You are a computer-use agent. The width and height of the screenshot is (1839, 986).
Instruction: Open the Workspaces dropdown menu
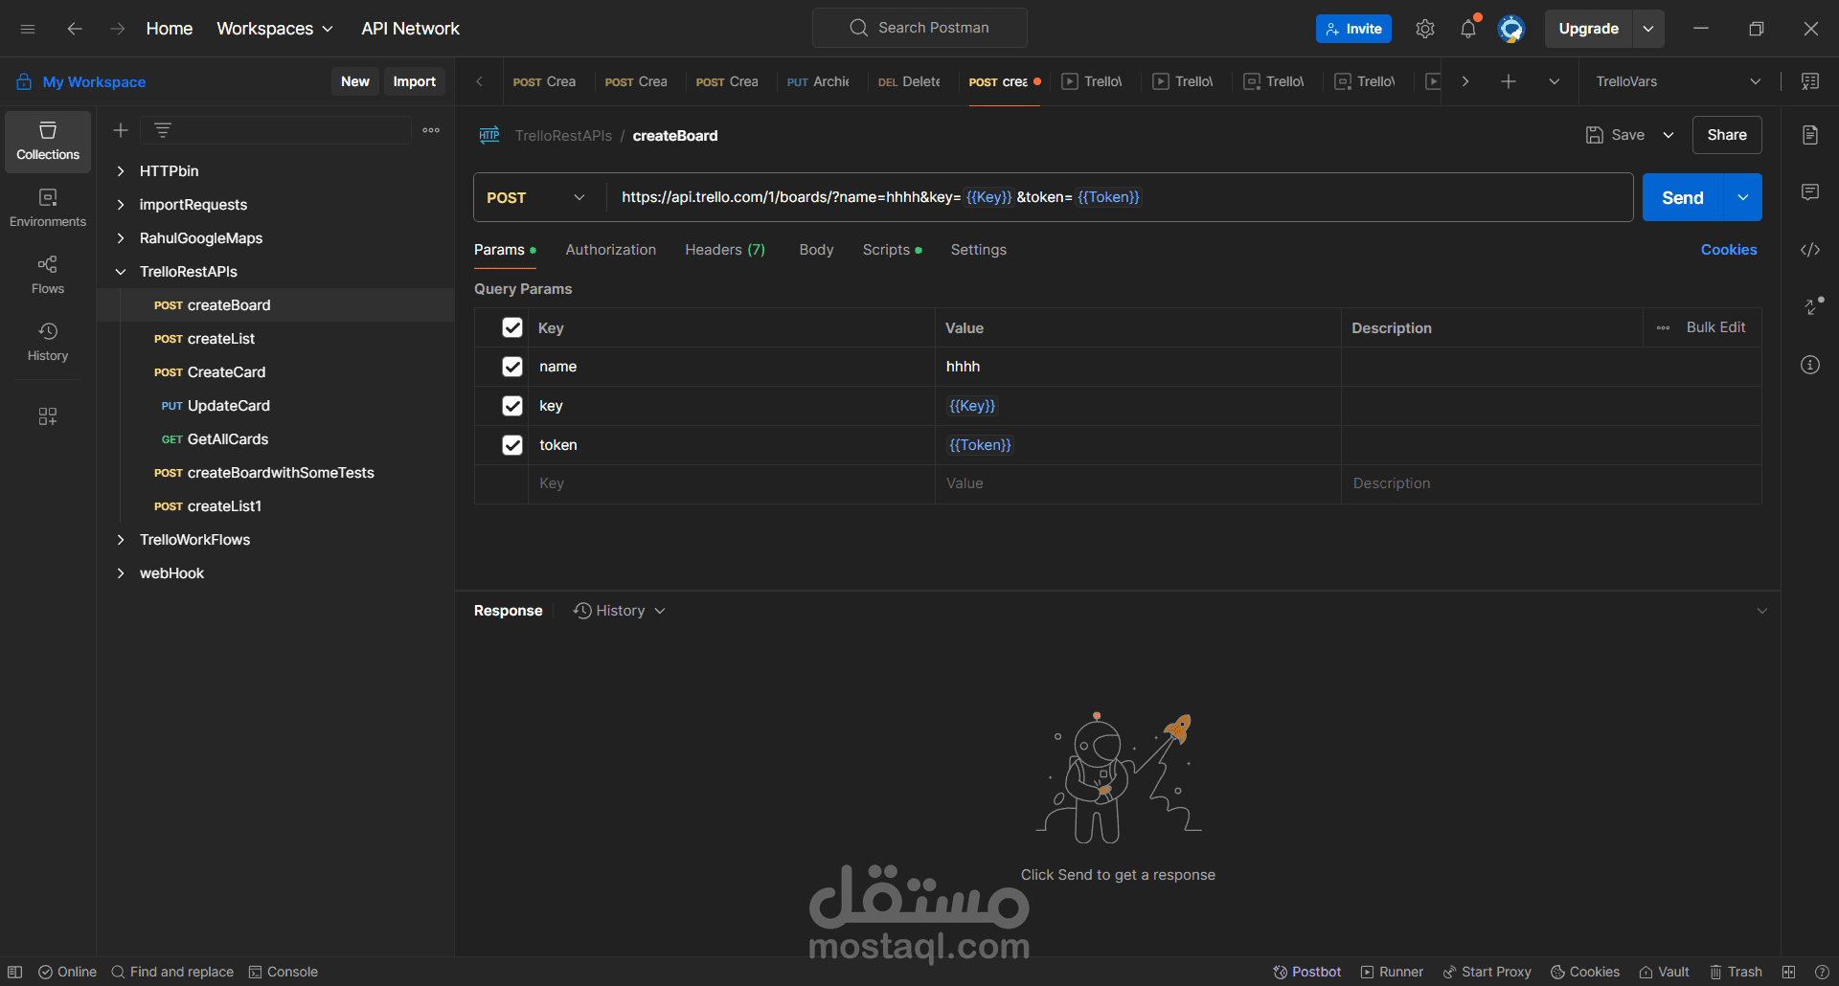(275, 29)
